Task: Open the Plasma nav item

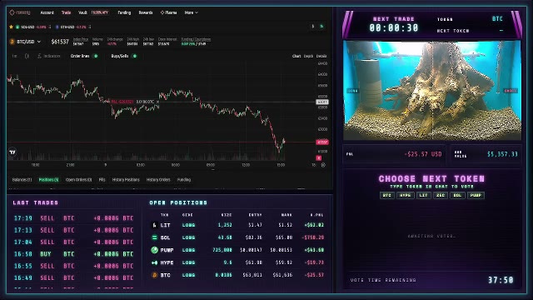Action: 168,12
